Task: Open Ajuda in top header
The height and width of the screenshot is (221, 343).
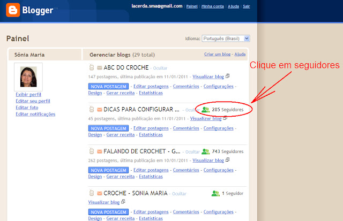Action: click(x=234, y=6)
